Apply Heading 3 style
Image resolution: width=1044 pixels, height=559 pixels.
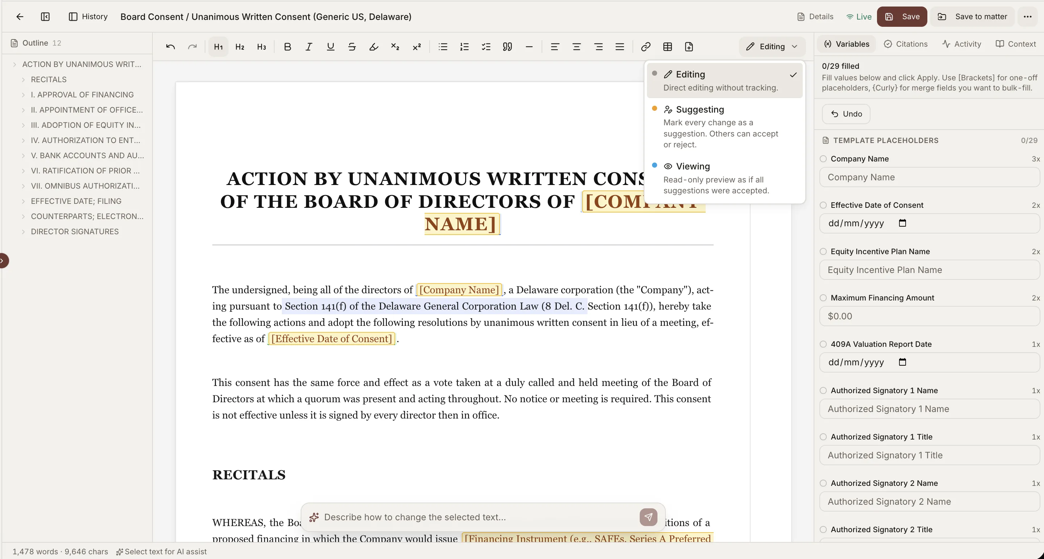(262, 47)
